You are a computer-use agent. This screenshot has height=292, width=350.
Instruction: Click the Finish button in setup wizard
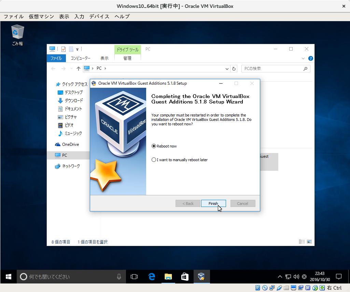pos(213,203)
